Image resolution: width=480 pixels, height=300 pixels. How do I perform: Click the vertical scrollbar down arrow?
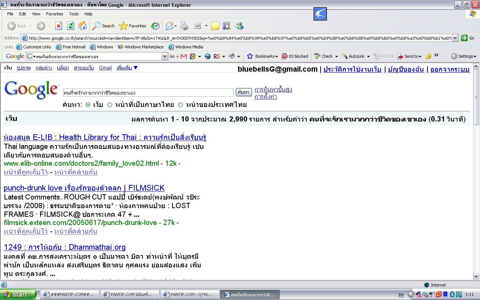point(476,276)
